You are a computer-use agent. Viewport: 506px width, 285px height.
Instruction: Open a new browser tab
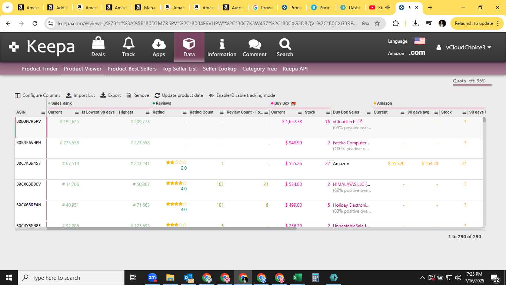[430, 7]
